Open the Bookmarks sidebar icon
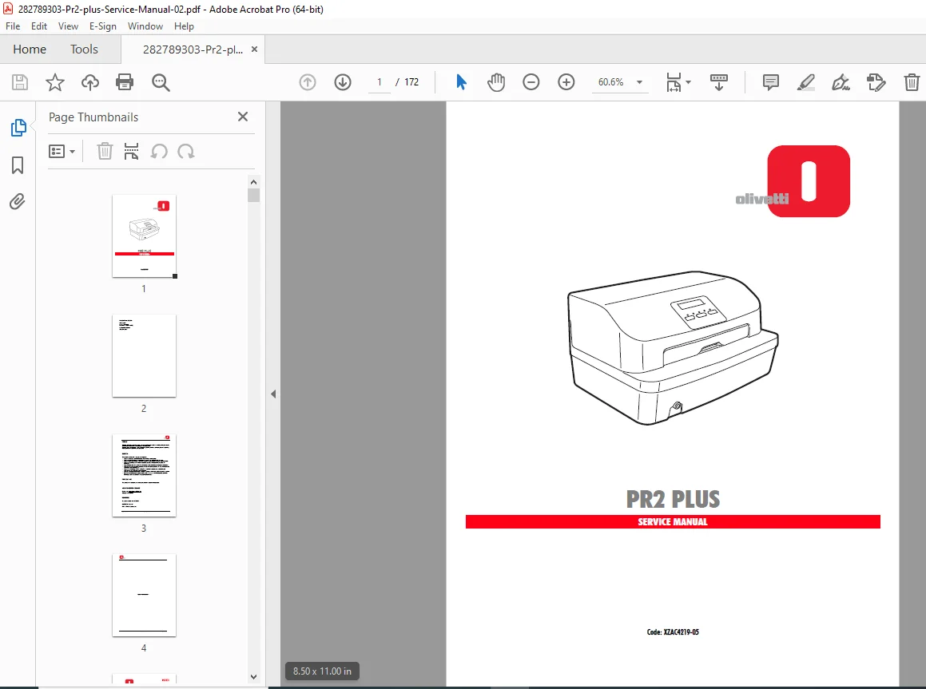Screen dimensions: 926x689 [x=18, y=165]
